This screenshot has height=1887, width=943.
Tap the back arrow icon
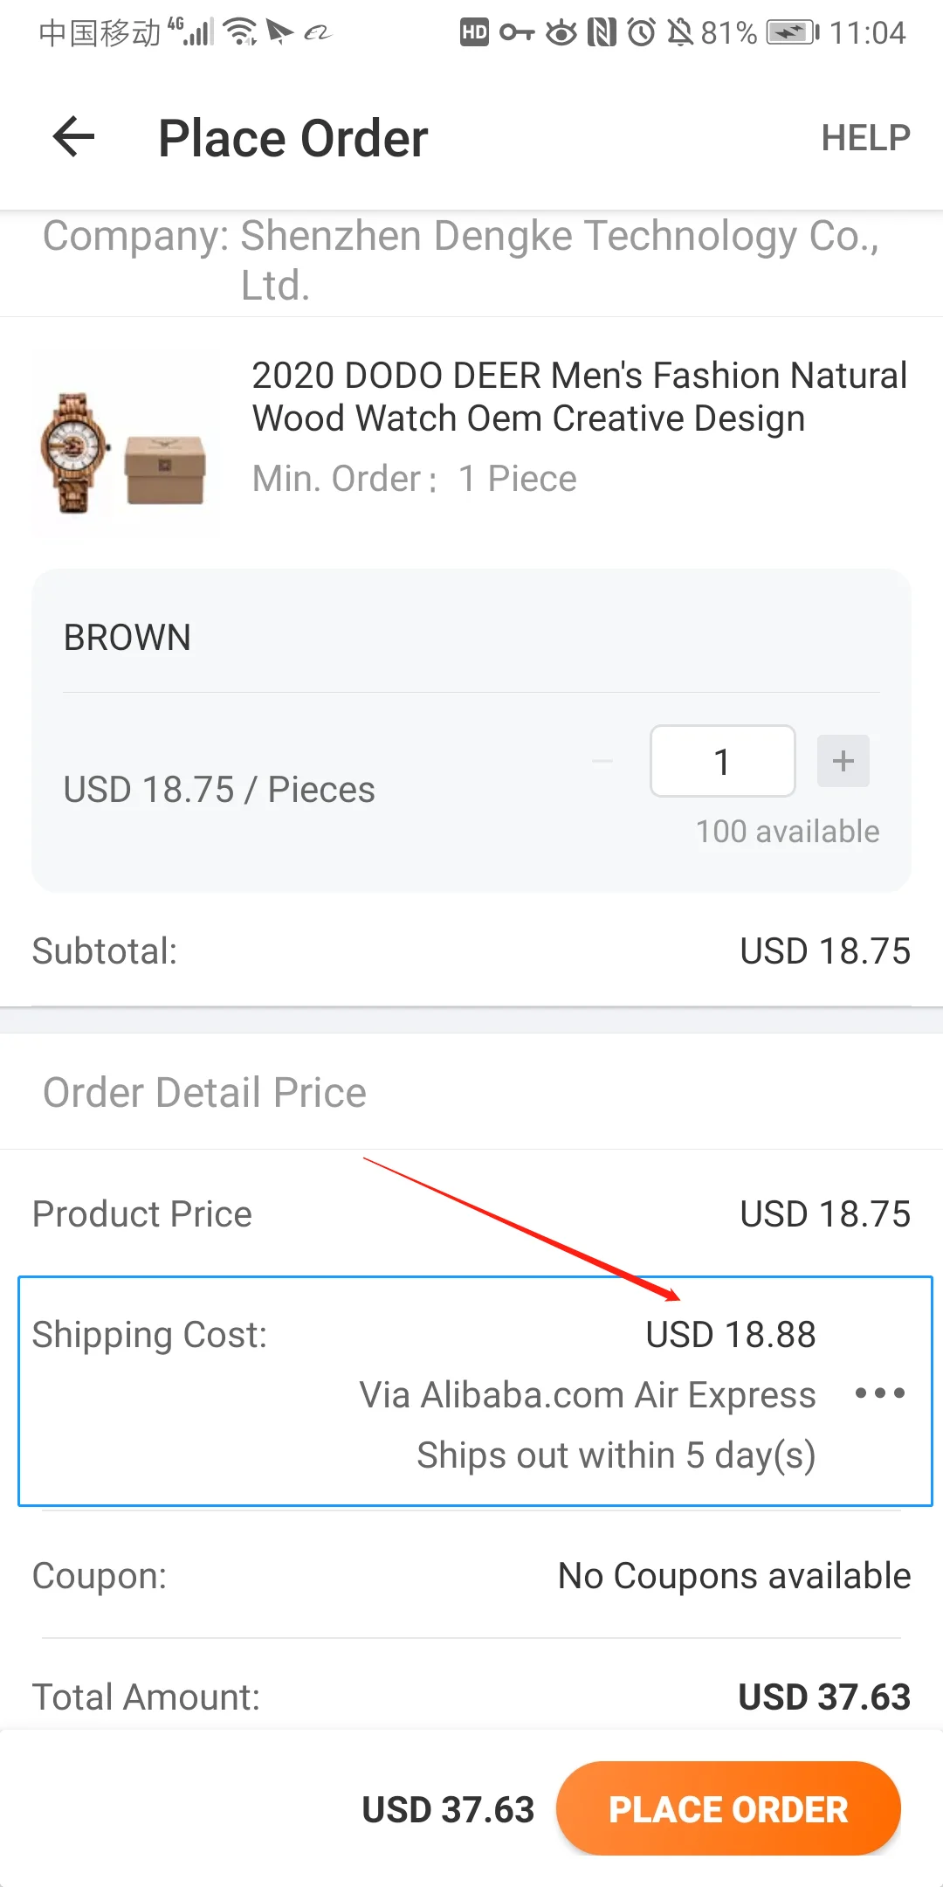coord(74,137)
